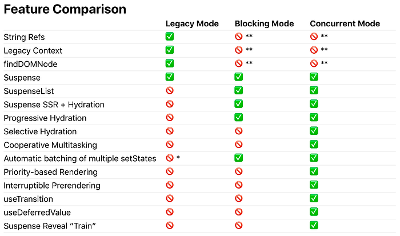Click the Suspense Blocking Mode checkmark

click(238, 77)
